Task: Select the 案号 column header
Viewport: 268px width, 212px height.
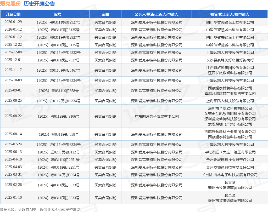Action: pyautogui.click(x=58, y=14)
